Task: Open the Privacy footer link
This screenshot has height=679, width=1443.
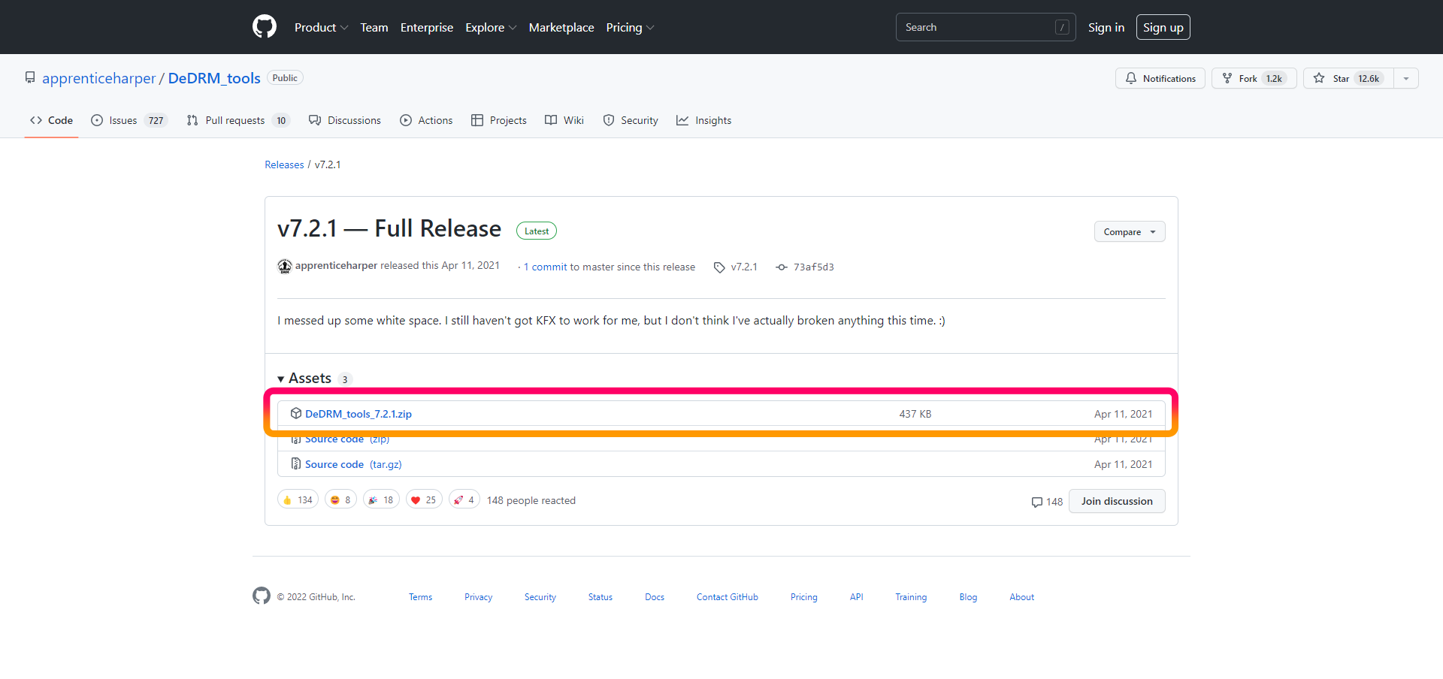Action: click(x=478, y=597)
